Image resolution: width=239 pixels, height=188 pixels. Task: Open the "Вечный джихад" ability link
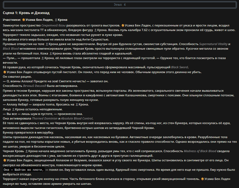pos(34,86)
